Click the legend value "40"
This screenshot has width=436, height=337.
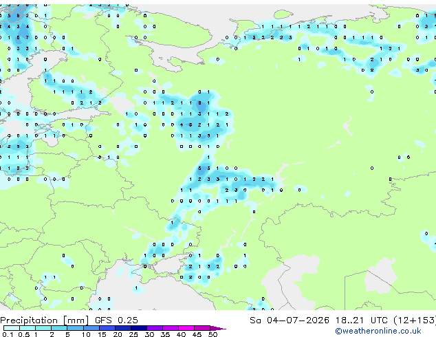[181, 334]
